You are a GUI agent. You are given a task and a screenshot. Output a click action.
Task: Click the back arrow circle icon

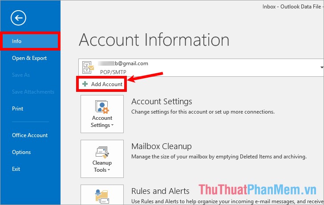18,18
